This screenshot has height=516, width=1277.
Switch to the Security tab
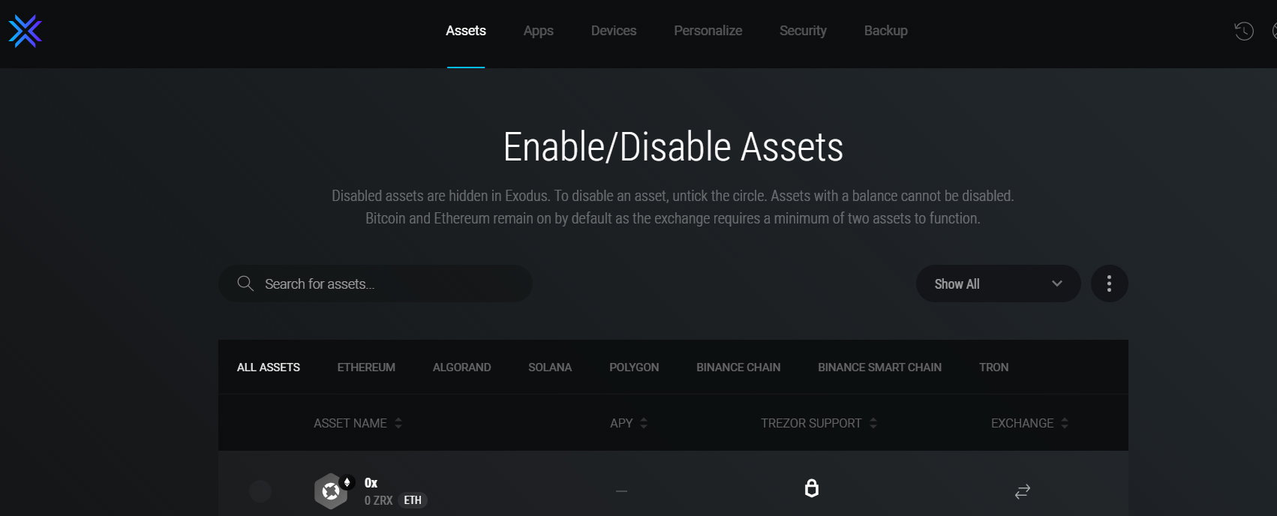tap(803, 31)
